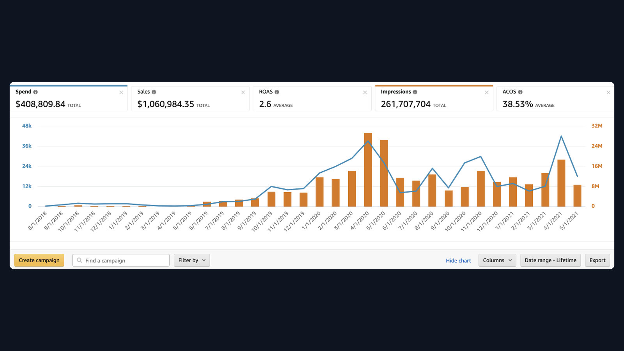624x351 pixels.
Task: Remove the ACOS metric card
Action: coord(608,92)
